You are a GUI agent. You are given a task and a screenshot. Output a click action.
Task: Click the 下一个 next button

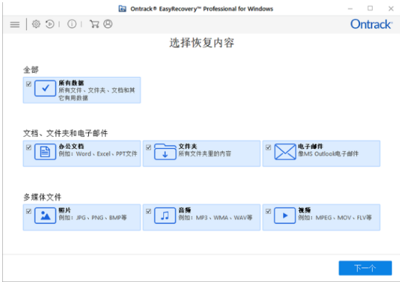pos(365,268)
